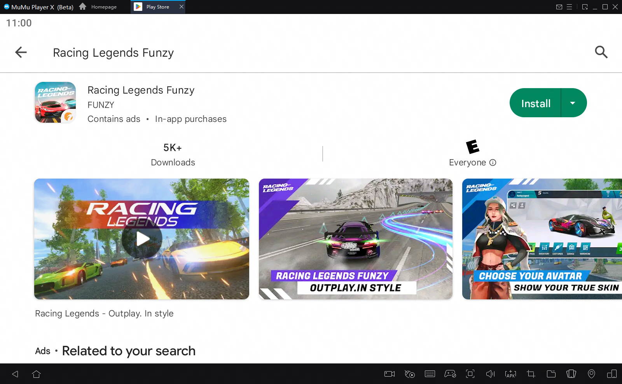Open the virtual location tool
Viewport: 622px width, 384px height.
[x=592, y=374]
